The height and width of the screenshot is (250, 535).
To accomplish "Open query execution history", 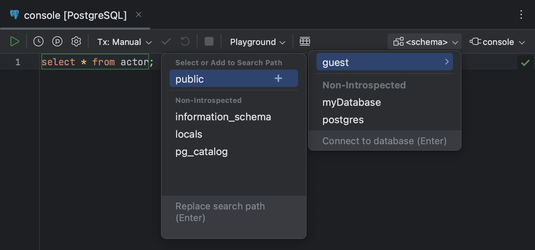I will 38,41.
